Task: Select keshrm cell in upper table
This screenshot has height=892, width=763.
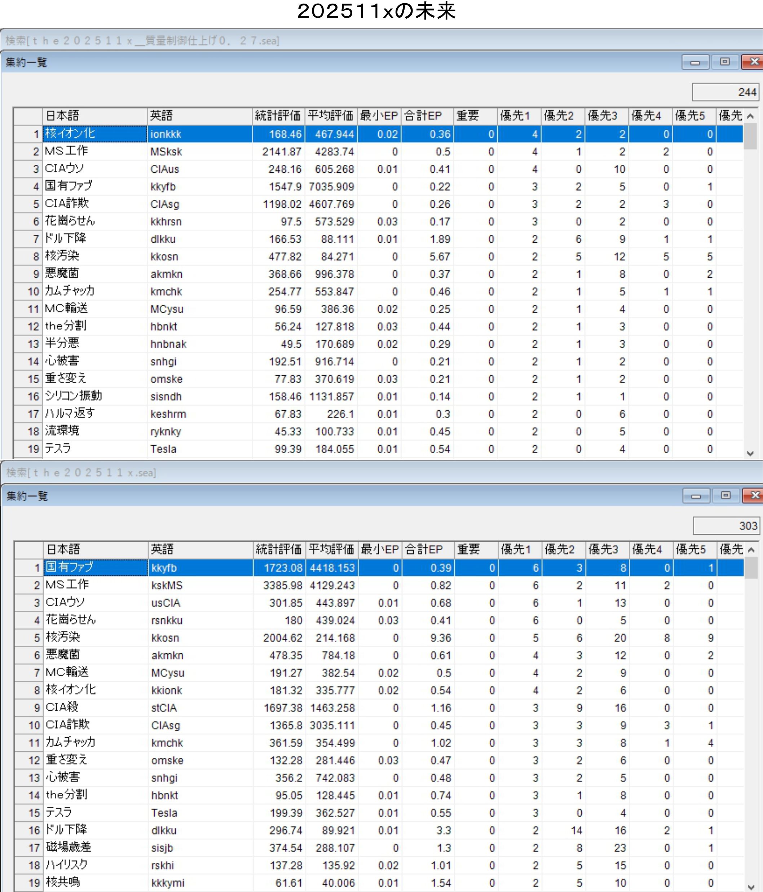Action: [199, 414]
